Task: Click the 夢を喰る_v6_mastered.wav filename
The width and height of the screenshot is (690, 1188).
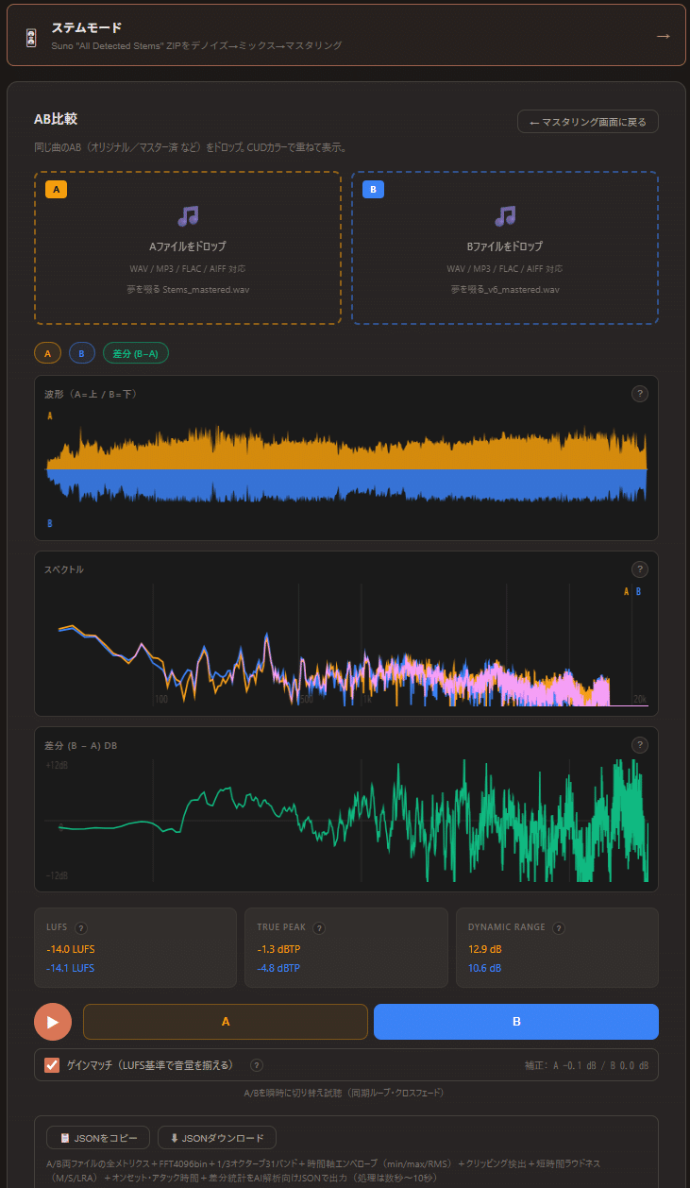Action: [x=505, y=289]
